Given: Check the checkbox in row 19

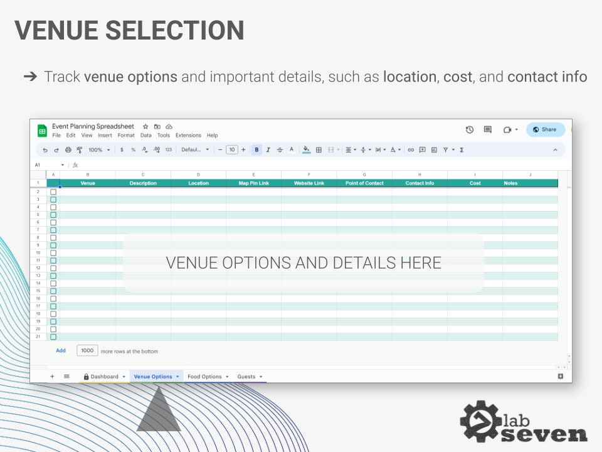Looking at the screenshot, I should click(x=53, y=321).
